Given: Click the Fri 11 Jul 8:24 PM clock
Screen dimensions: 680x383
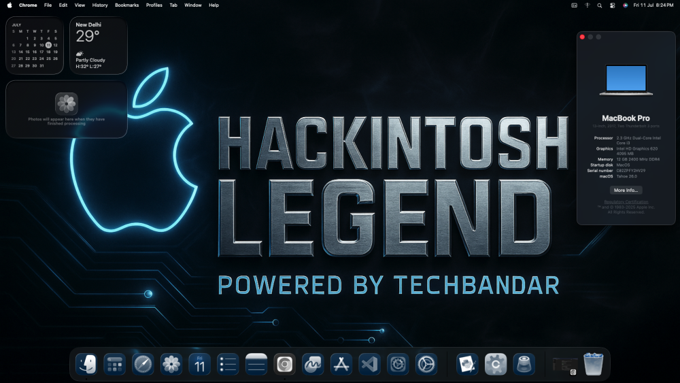Looking at the screenshot, I should [x=653, y=5].
